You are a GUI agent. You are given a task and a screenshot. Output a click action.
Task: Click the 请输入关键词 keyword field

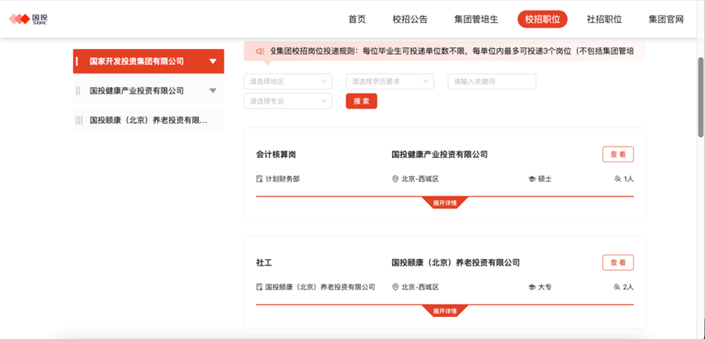tap(492, 81)
